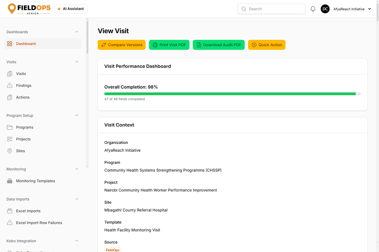Image resolution: width=379 pixels, height=252 pixels.
Task: Click the printer icon on Print Visit PDF
Action: 155,45
